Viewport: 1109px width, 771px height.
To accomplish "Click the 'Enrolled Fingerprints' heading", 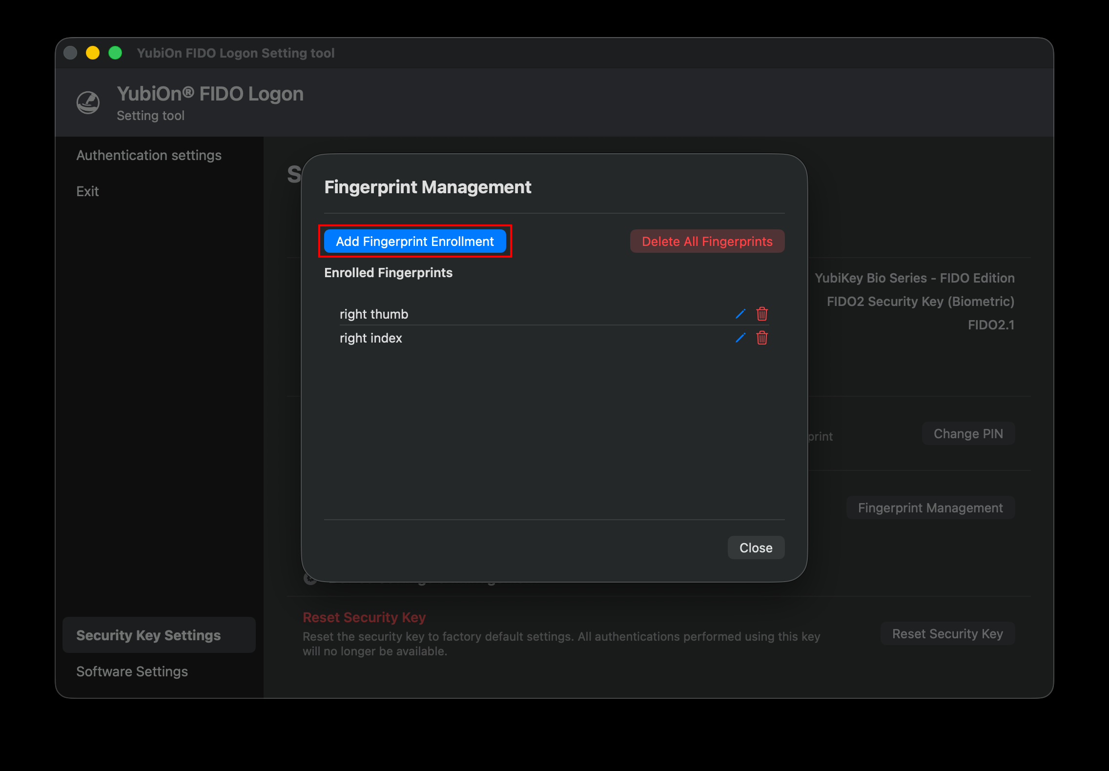I will [388, 272].
